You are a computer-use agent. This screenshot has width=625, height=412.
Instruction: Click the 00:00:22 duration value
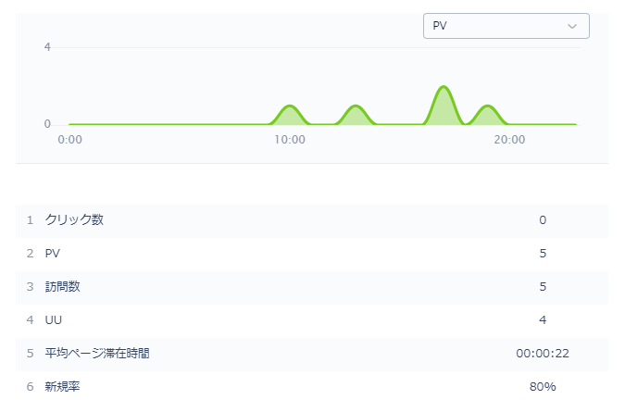click(542, 353)
